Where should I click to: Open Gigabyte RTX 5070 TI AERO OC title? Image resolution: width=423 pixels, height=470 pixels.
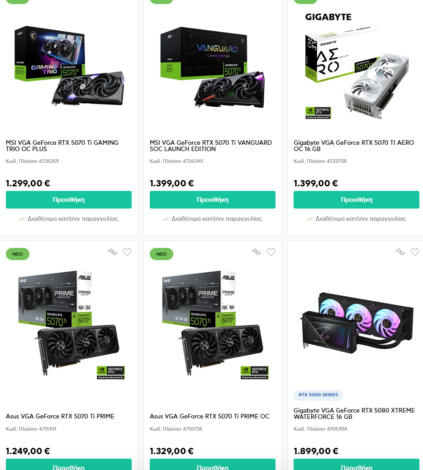click(354, 146)
